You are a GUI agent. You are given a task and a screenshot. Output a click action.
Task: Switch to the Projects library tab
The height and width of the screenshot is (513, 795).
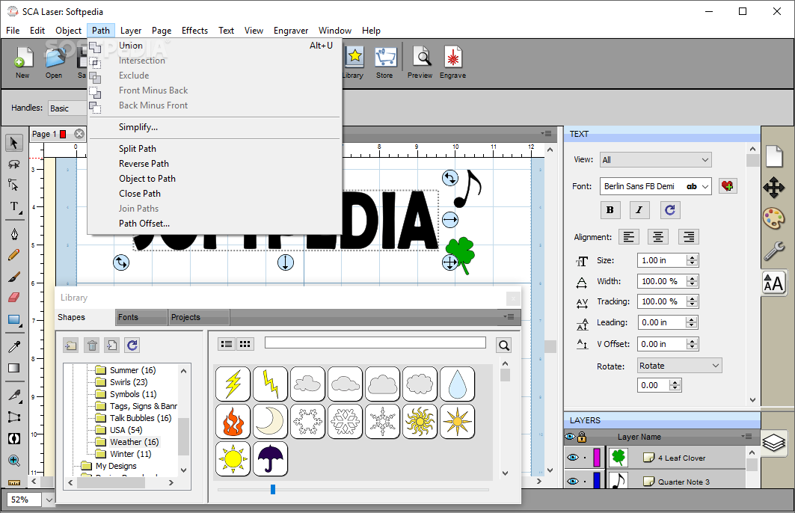tap(199, 317)
